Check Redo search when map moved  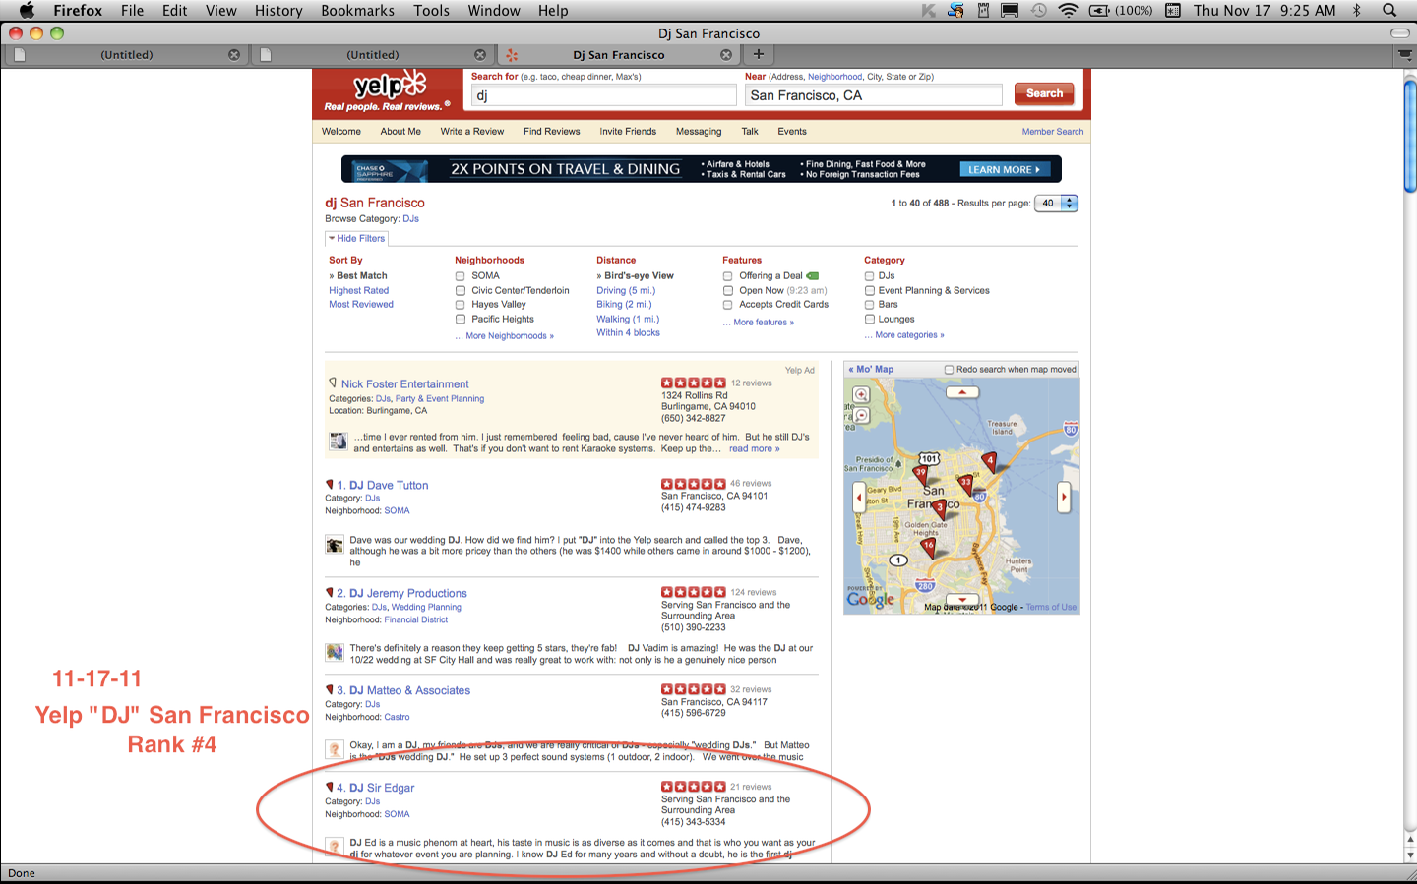click(x=949, y=370)
